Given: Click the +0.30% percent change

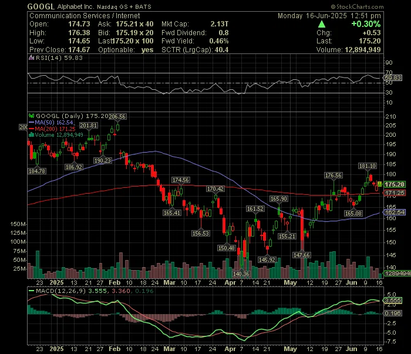Looking at the screenshot, I should [366, 24].
